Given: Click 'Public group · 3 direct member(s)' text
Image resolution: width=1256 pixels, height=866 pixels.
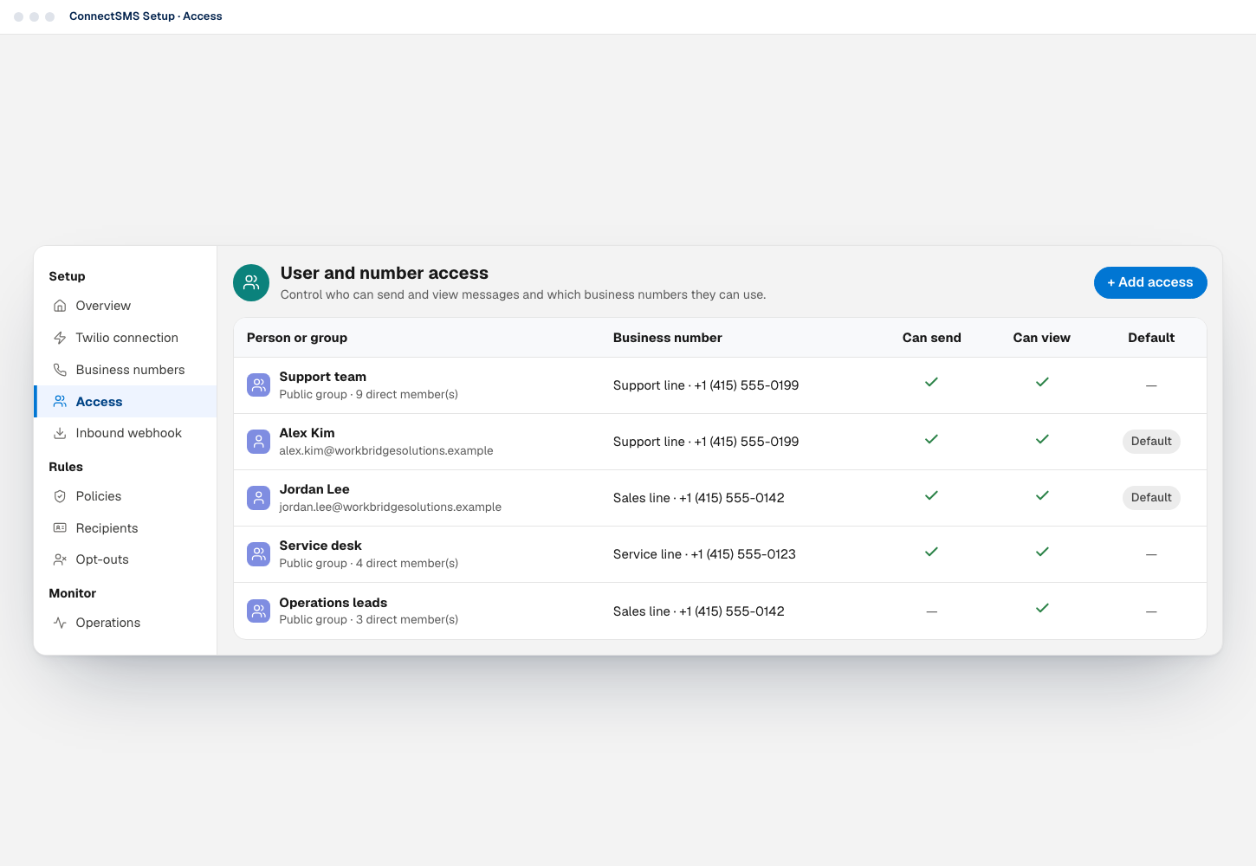Looking at the screenshot, I should click(369, 619).
